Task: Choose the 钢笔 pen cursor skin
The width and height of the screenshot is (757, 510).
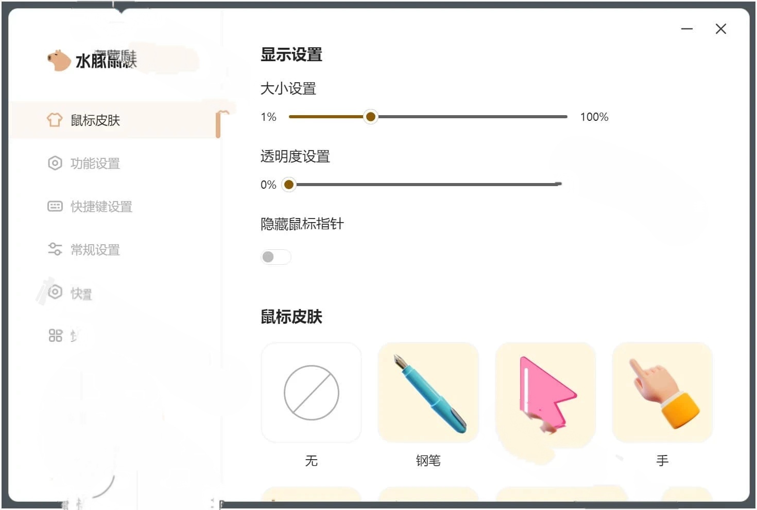Action: (x=428, y=392)
